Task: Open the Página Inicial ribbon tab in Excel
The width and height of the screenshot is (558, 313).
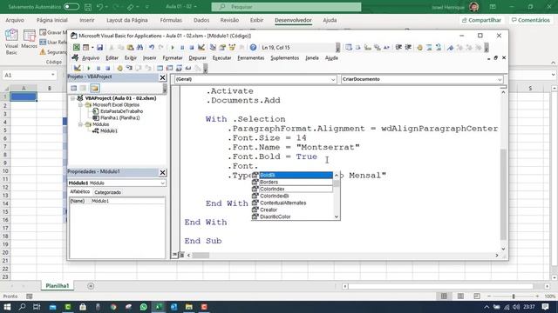Action: pos(52,20)
